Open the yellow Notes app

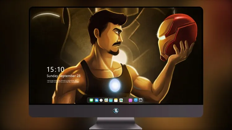pyautogui.click(x=116, y=100)
